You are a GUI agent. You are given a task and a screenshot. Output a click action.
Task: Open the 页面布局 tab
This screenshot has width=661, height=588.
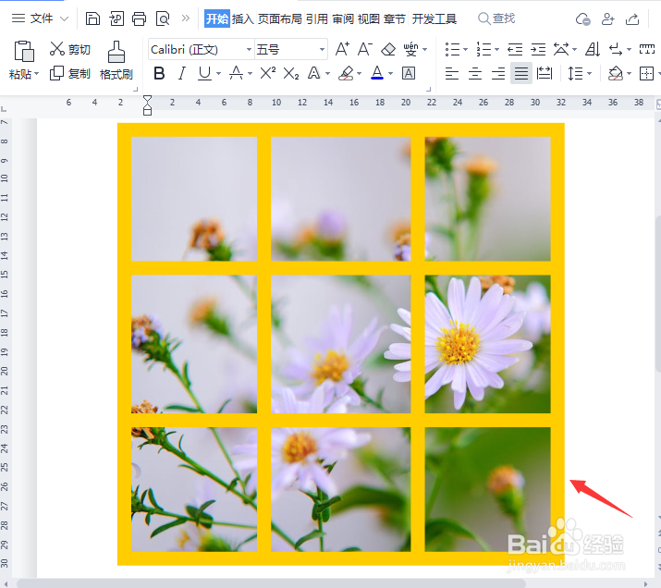click(x=280, y=19)
